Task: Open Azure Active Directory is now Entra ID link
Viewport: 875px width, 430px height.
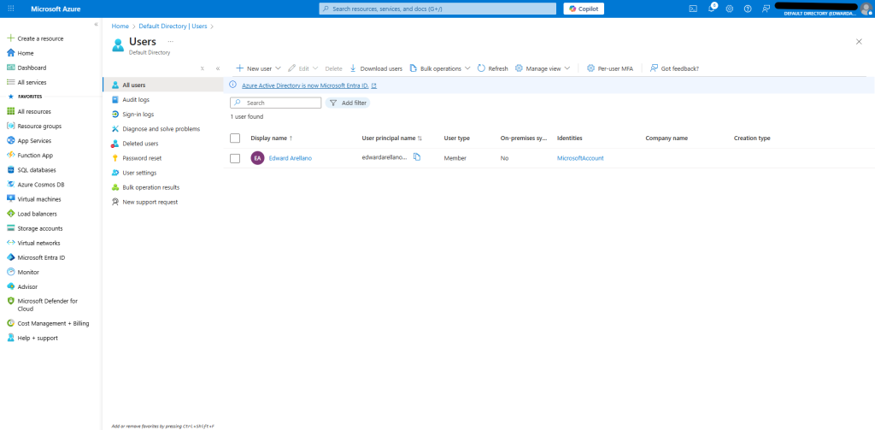Action: point(309,85)
